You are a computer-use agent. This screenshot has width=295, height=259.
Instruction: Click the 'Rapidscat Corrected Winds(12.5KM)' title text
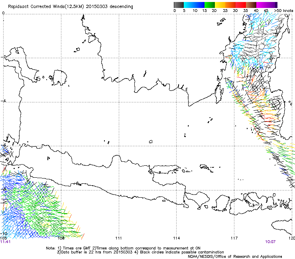click(46, 7)
